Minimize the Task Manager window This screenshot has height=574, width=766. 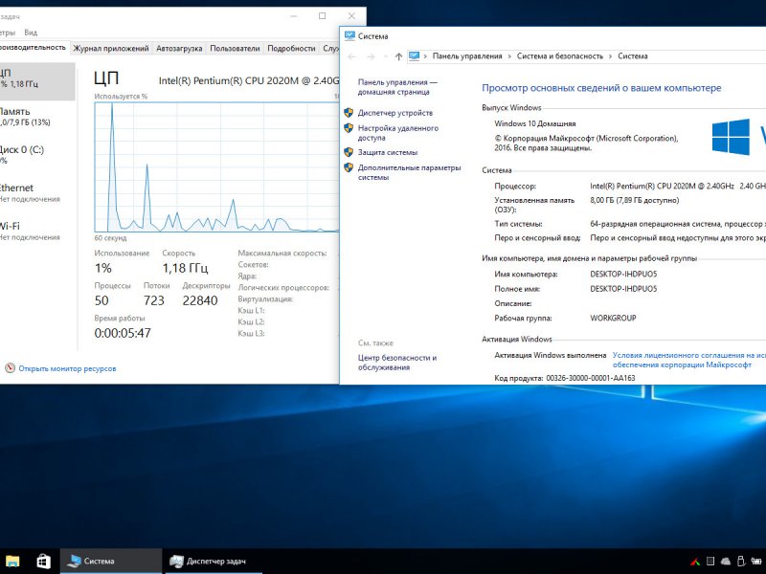pos(294,16)
